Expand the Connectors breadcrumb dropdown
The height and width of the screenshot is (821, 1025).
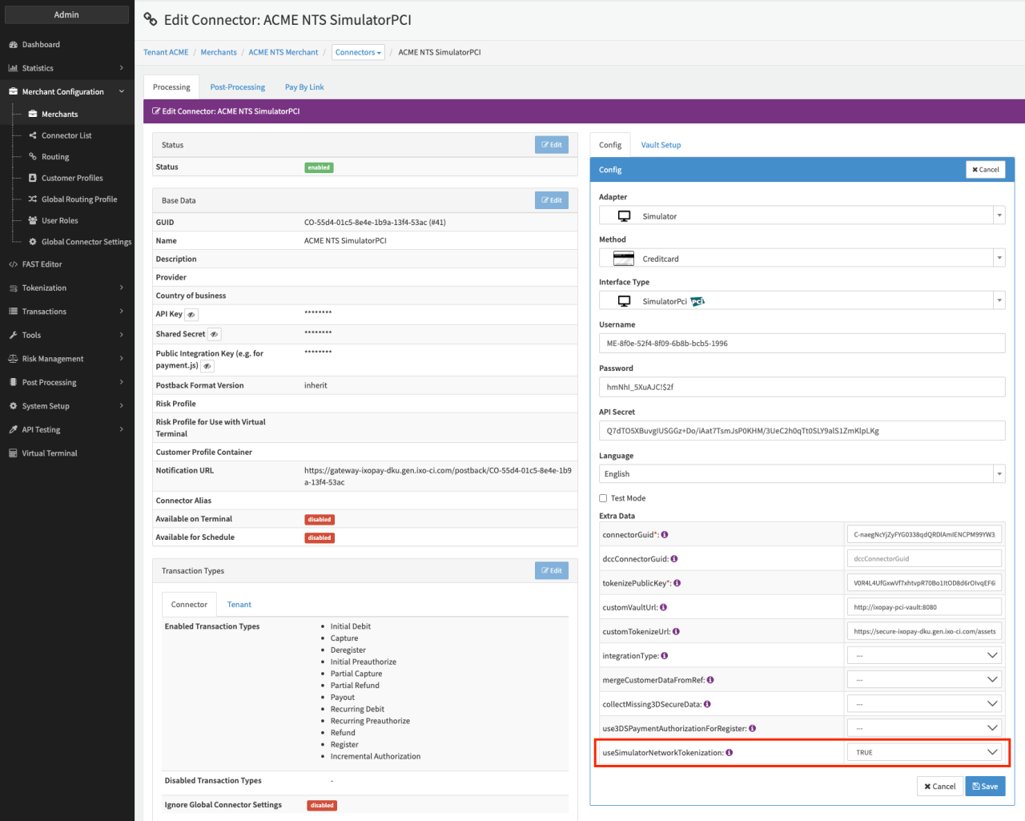click(x=358, y=53)
